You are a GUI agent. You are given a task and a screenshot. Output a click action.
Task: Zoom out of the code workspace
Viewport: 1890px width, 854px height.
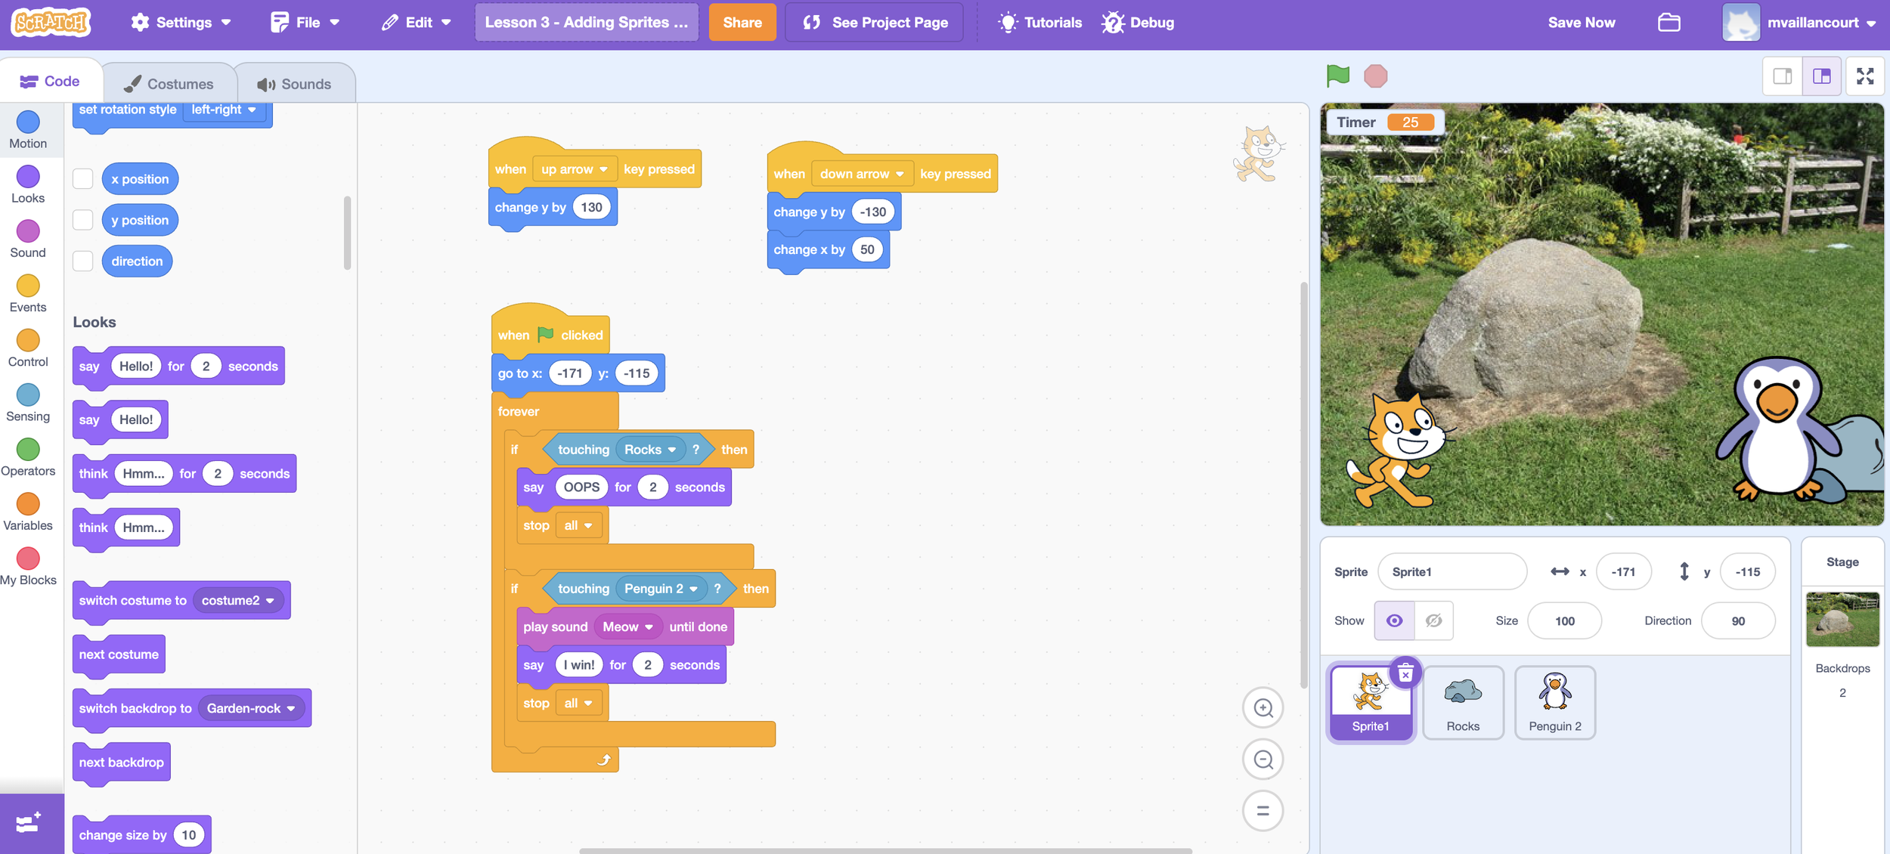click(x=1263, y=760)
